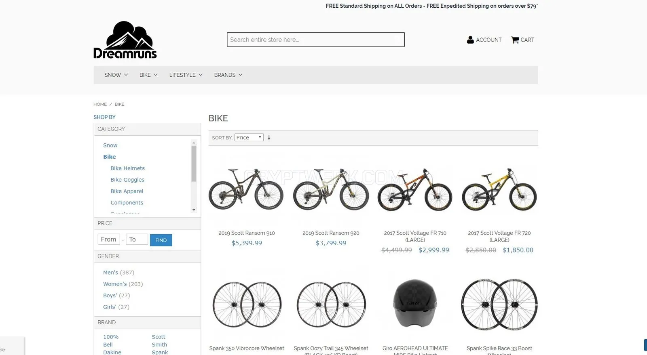Expand the Brands navigation menu
The width and height of the screenshot is (647, 355).
[228, 75]
